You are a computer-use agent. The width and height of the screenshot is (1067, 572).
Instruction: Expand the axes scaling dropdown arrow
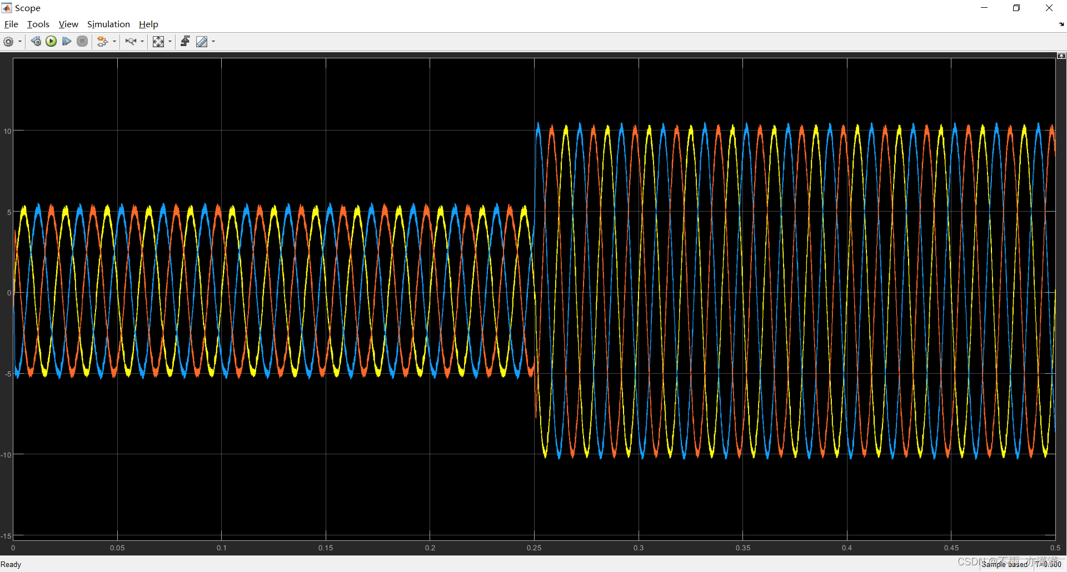click(x=170, y=42)
